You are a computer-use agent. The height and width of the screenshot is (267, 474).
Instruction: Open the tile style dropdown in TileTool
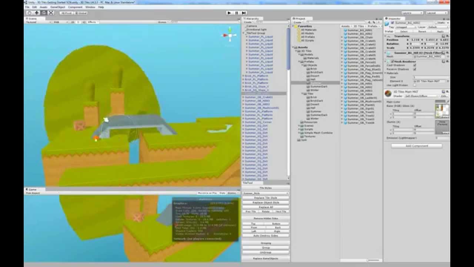pyautogui.click(x=266, y=193)
